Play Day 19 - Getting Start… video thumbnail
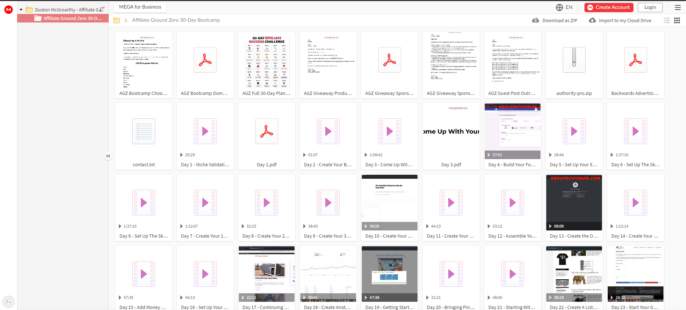The width and height of the screenshot is (686, 310). 390,274
